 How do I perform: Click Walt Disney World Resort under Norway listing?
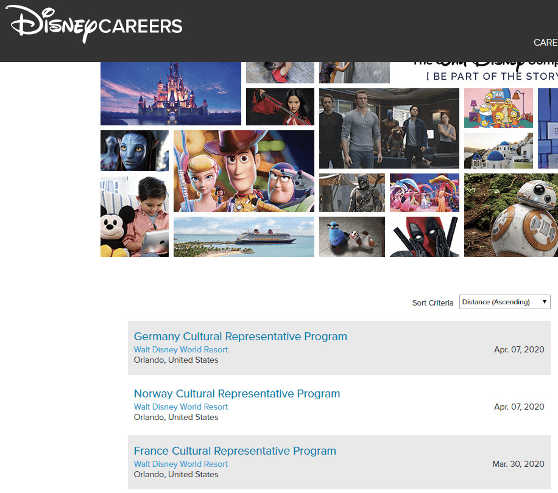click(181, 407)
